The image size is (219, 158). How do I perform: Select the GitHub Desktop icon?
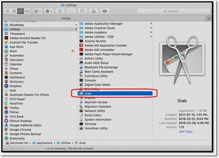click(6, 121)
